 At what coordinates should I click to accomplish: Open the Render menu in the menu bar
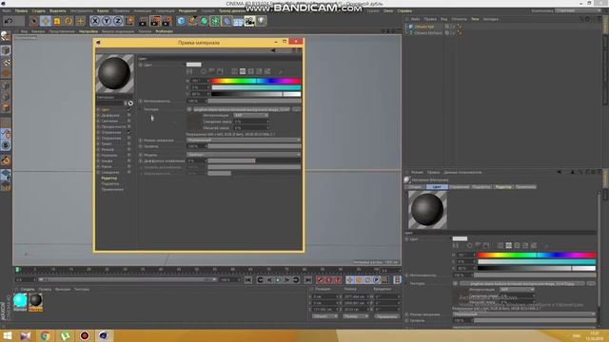(187, 10)
